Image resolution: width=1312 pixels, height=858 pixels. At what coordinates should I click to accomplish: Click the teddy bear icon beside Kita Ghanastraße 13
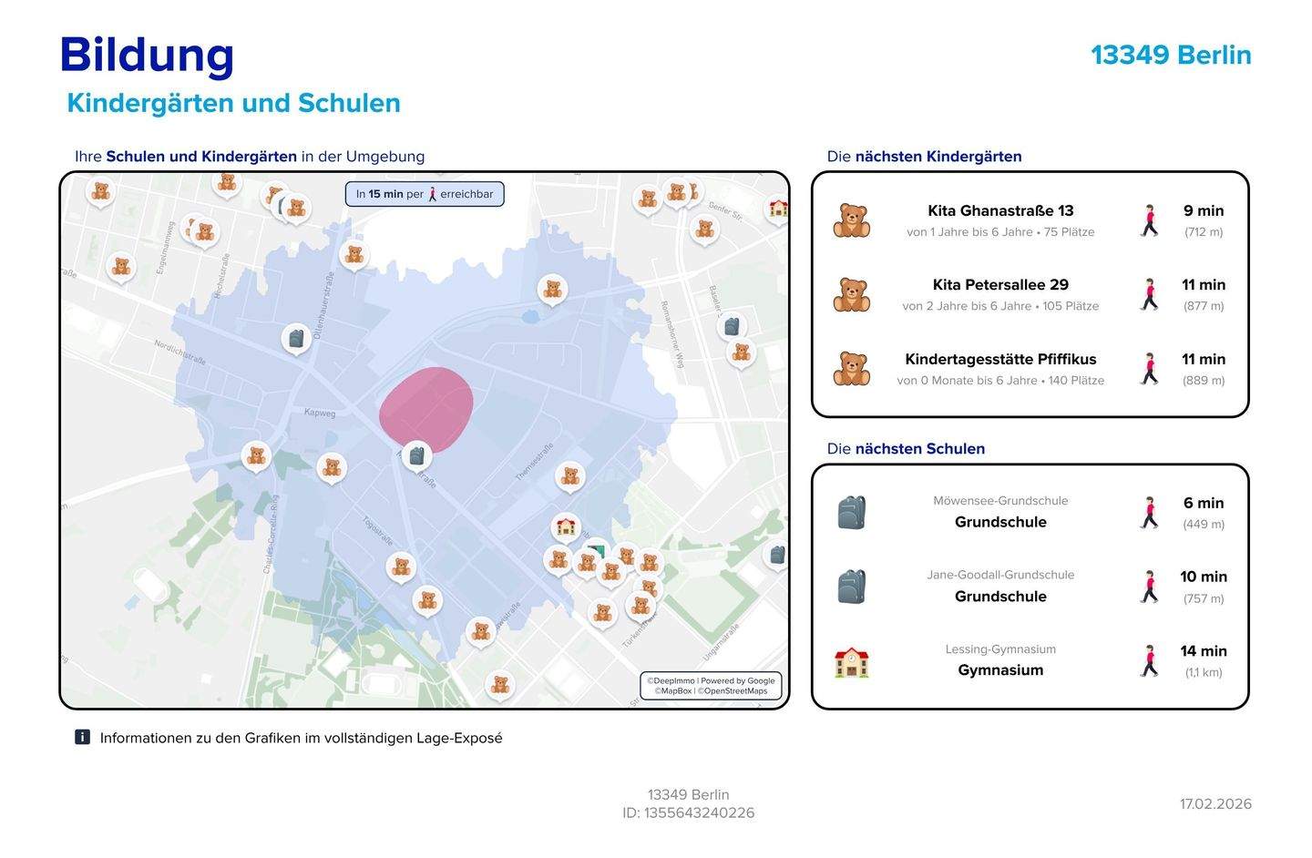pos(851,220)
